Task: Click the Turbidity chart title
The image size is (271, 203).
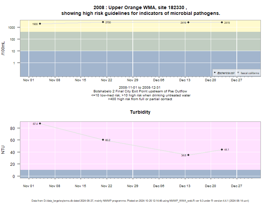Action: tap(140, 112)
